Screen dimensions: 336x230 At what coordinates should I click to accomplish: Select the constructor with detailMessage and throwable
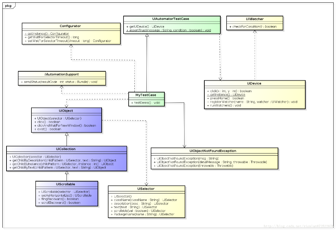pyautogui.click(x=210, y=162)
